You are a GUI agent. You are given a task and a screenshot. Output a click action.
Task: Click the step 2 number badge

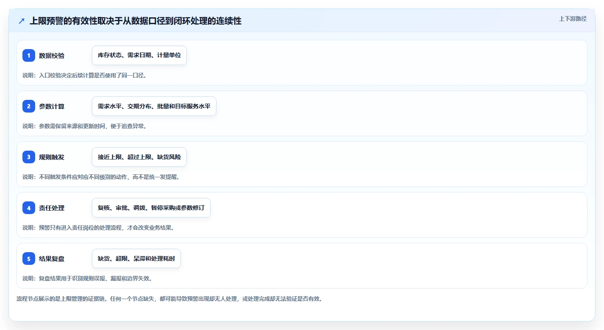coord(29,106)
